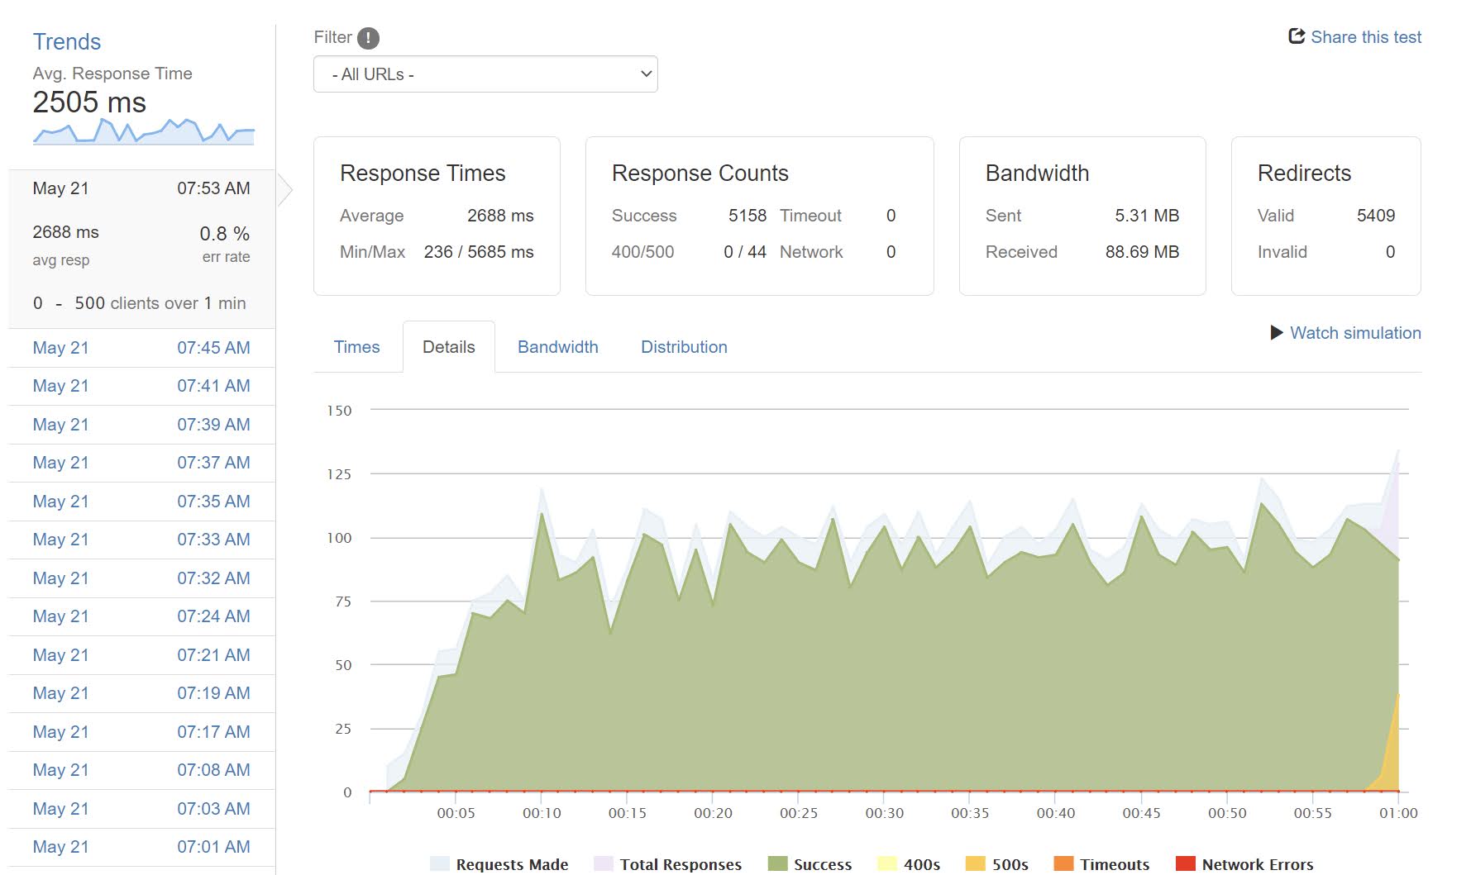Open the May 21 07:08 AM test
The image size is (1471, 875).
141,770
